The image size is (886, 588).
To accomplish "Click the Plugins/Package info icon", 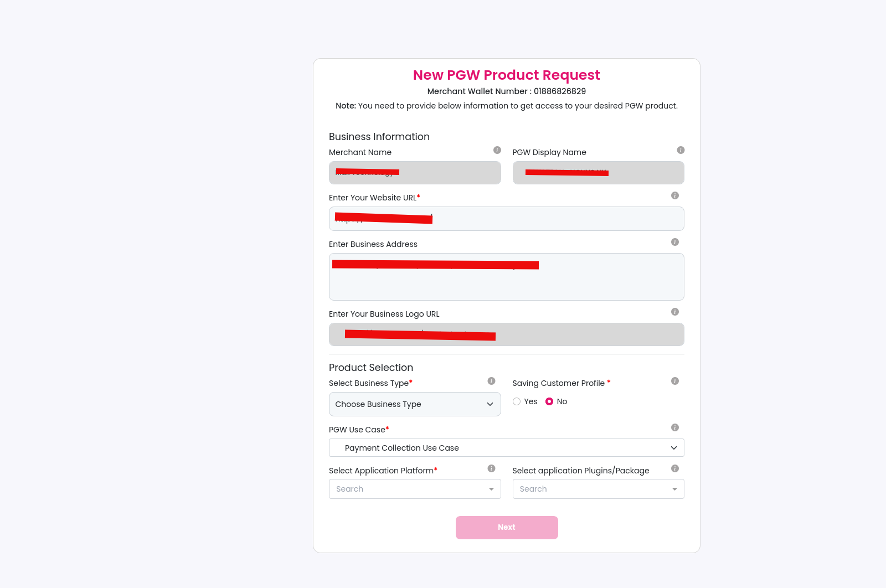I will coord(674,468).
